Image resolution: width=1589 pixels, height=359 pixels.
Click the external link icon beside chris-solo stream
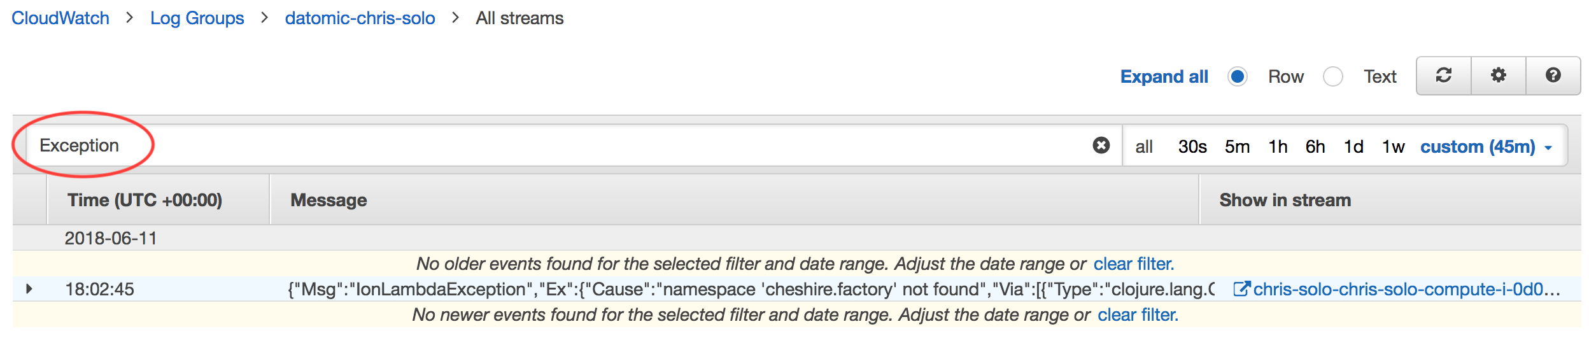[x=1241, y=289]
